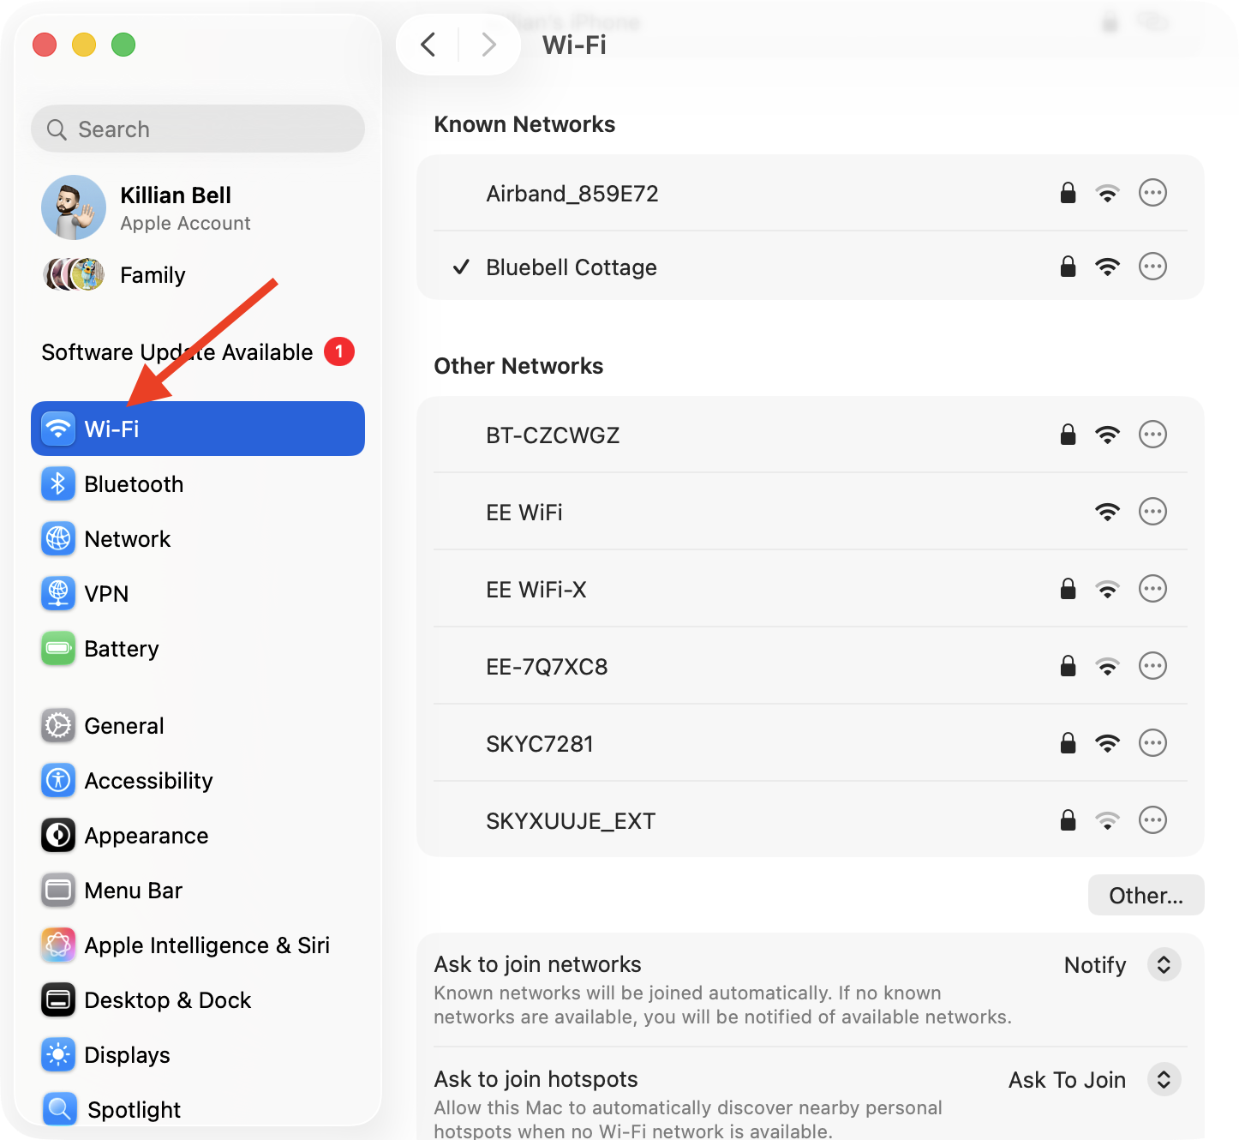This screenshot has width=1239, height=1140.
Task: Click the Family accounts row
Action: pos(152,274)
